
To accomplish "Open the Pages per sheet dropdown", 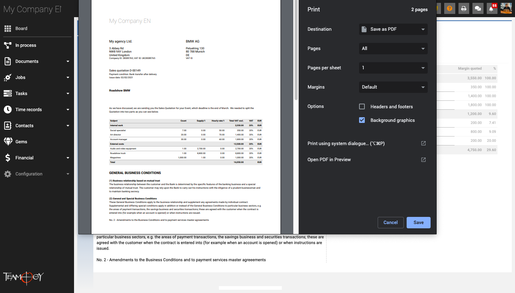I will (x=393, y=68).
